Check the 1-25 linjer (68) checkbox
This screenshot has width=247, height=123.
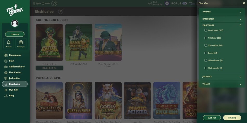coord(206,38)
